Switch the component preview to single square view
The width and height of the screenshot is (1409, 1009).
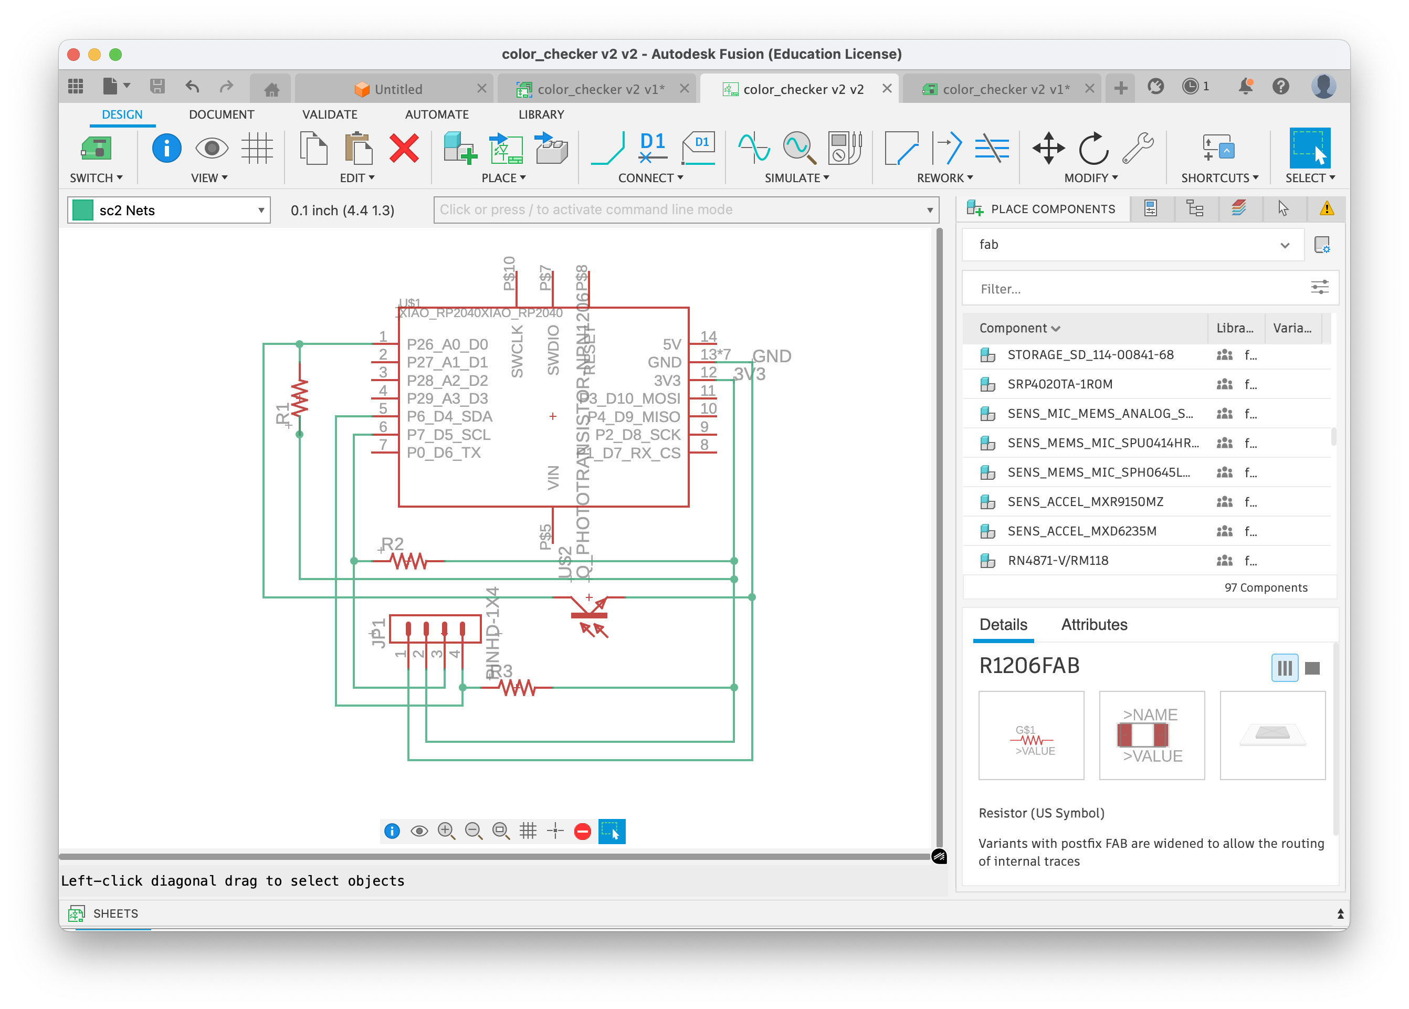click(x=1312, y=668)
